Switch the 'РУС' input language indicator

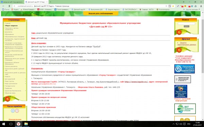click(189, 124)
